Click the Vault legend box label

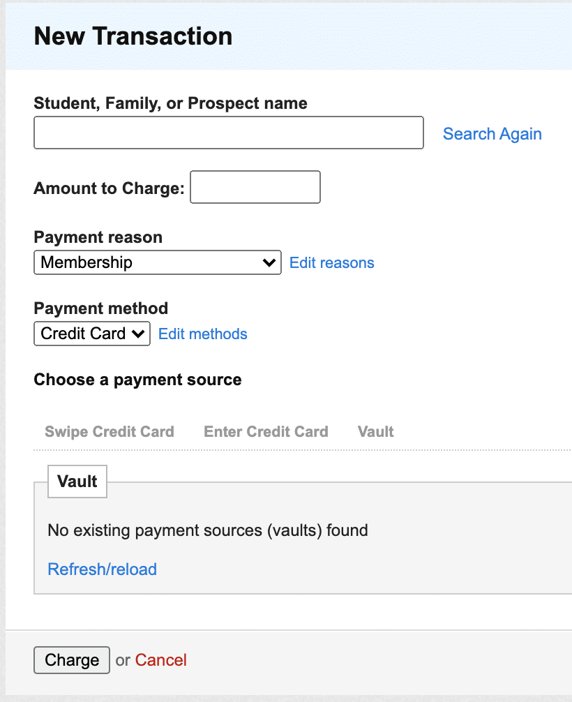77,481
